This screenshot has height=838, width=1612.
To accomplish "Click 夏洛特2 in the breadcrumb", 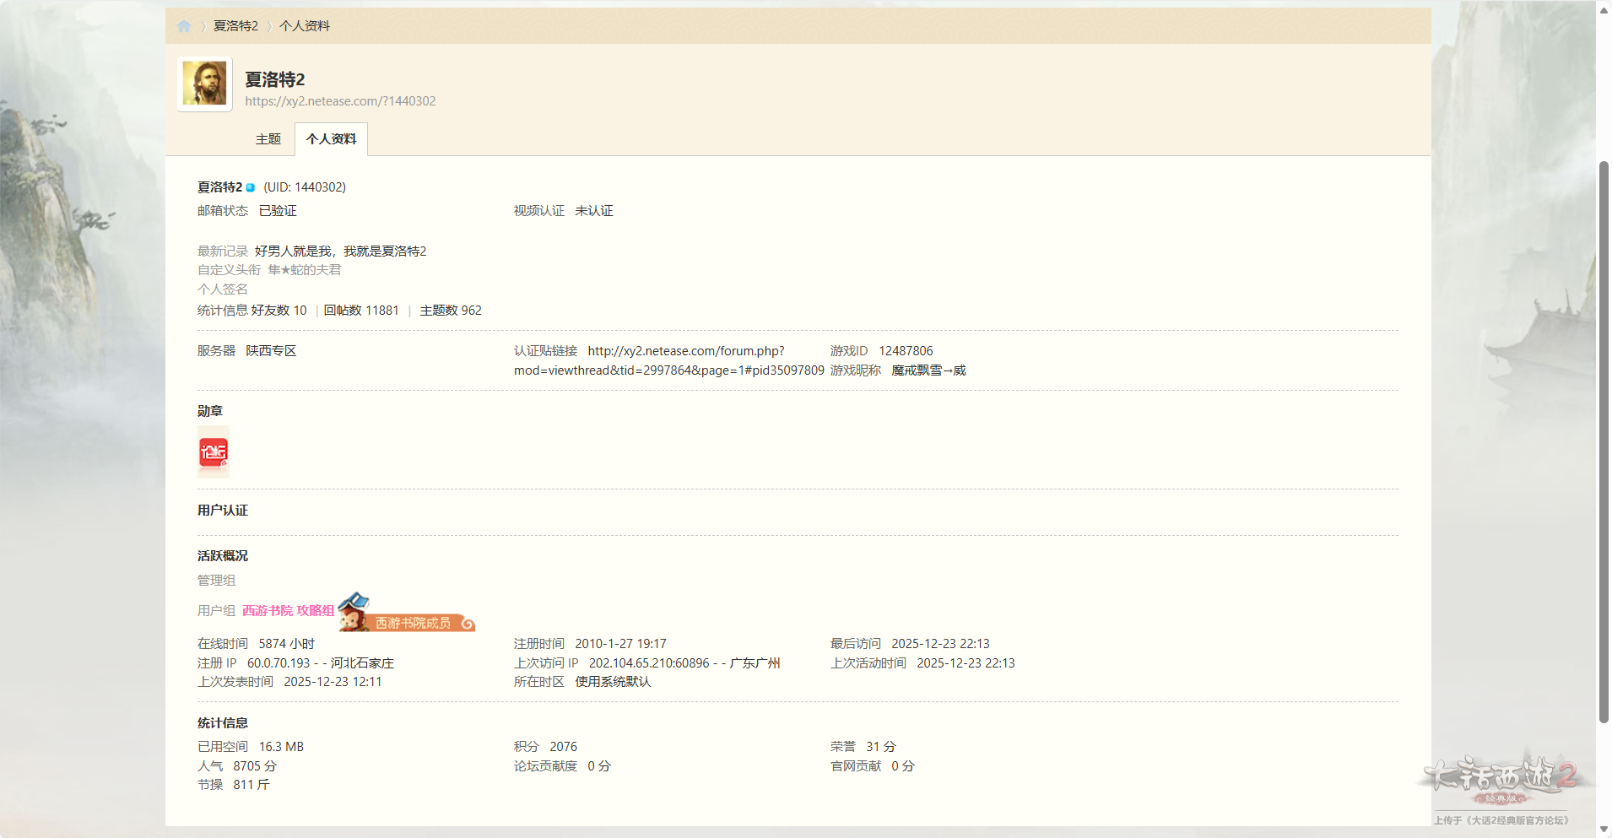I will 235,26.
